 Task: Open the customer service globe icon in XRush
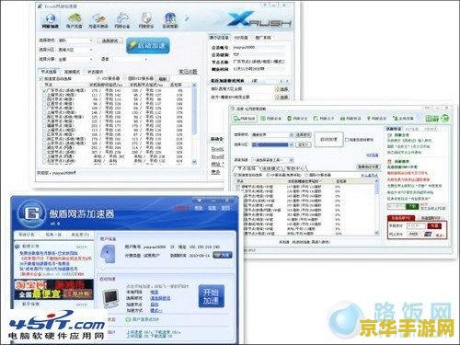click(x=170, y=20)
